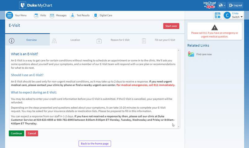Click Back to the home page
The image size is (249, 148).
point(95,143)
